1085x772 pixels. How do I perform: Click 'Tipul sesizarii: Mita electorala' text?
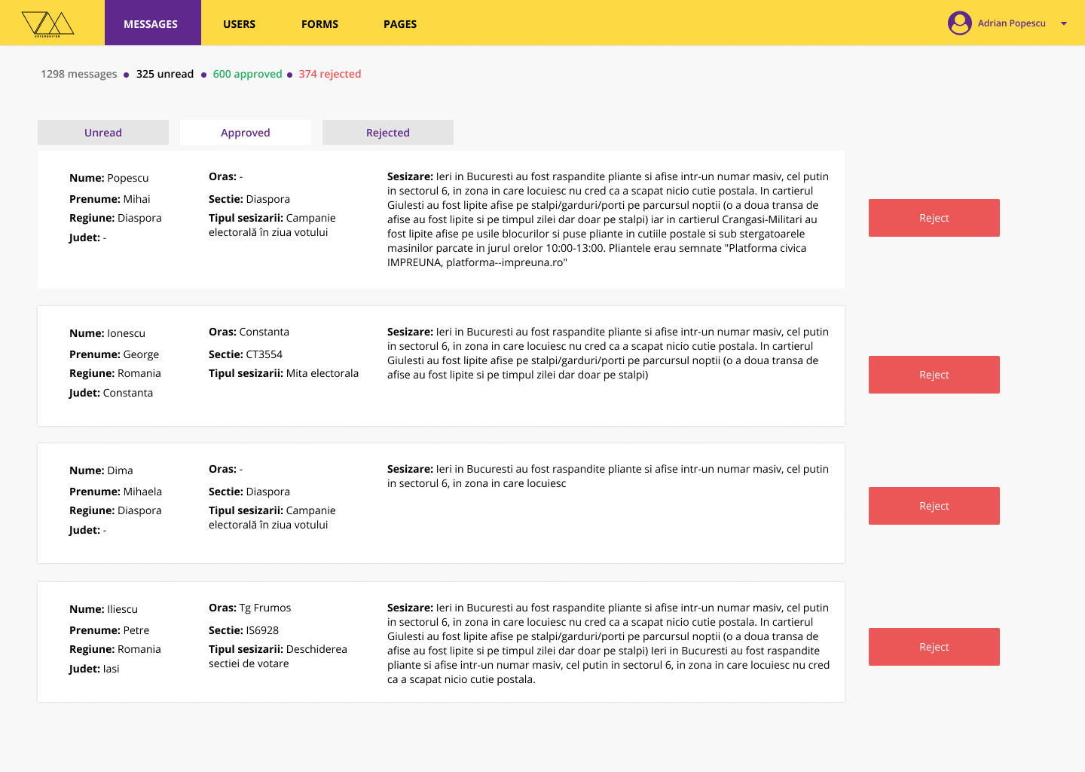click(284, 373)
